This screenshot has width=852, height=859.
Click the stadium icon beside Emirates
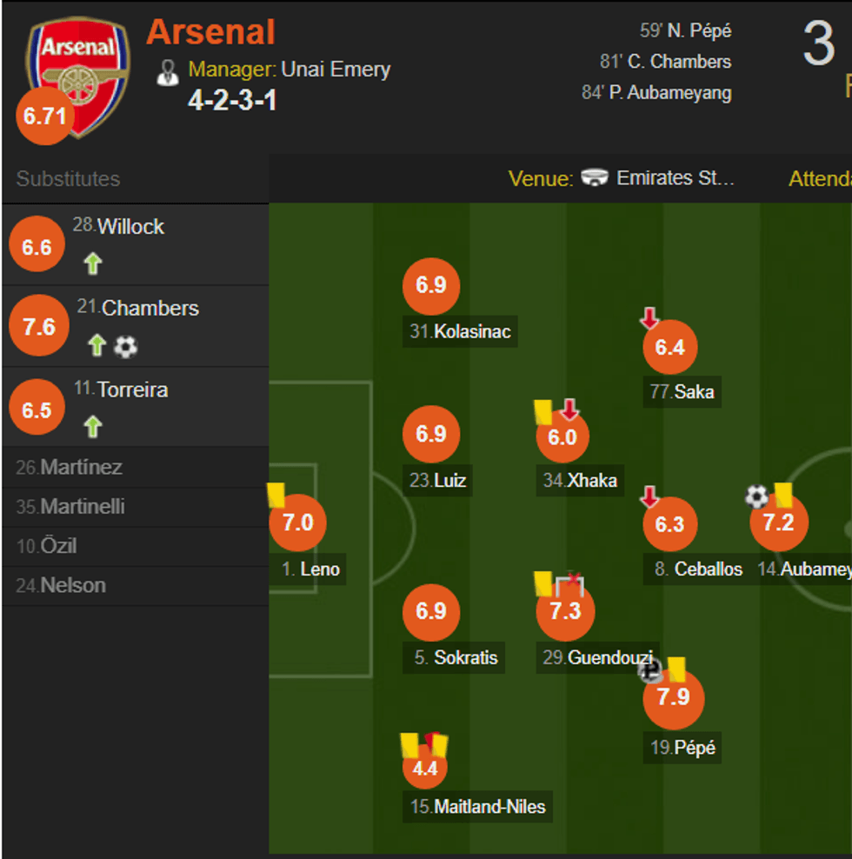[595, 178]
